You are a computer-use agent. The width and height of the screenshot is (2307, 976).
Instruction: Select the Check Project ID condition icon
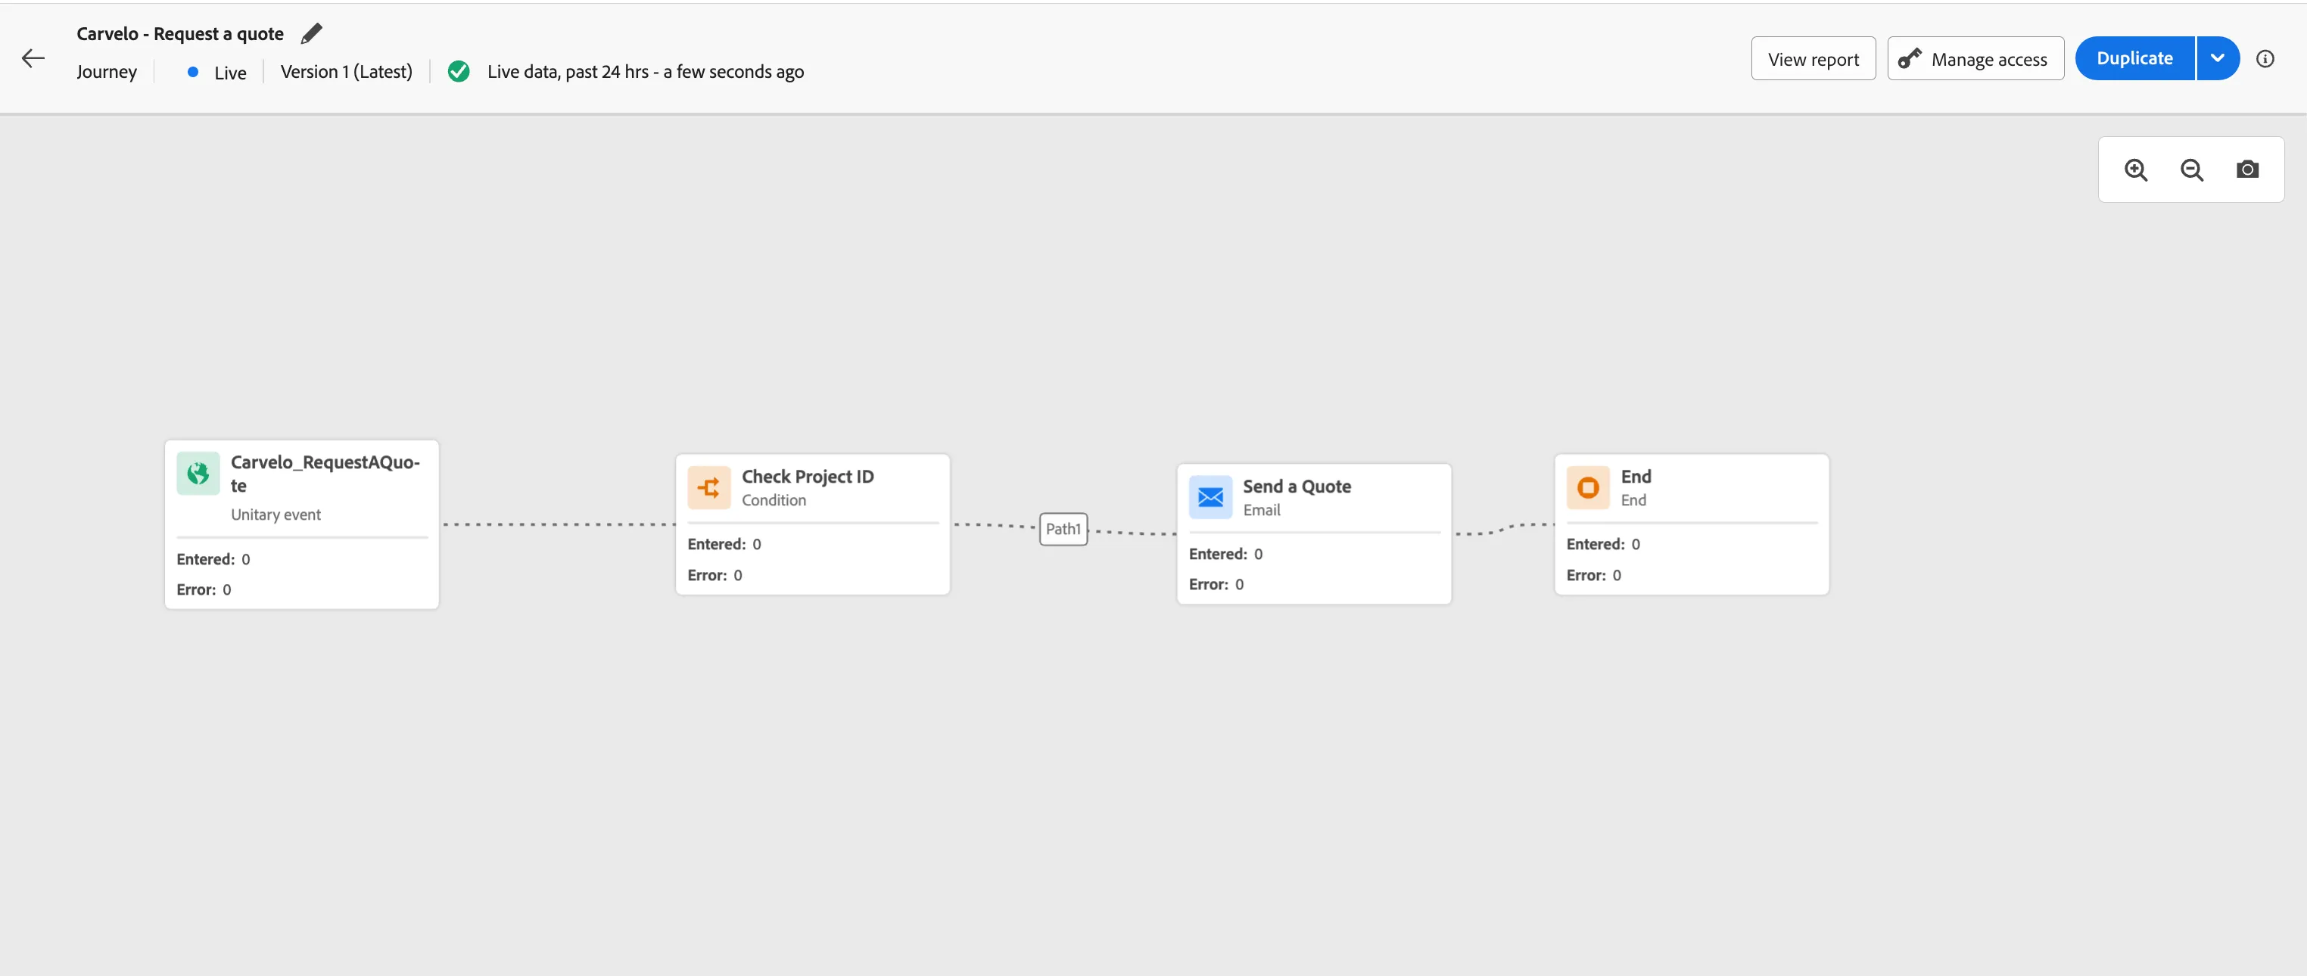pos(709,488)
